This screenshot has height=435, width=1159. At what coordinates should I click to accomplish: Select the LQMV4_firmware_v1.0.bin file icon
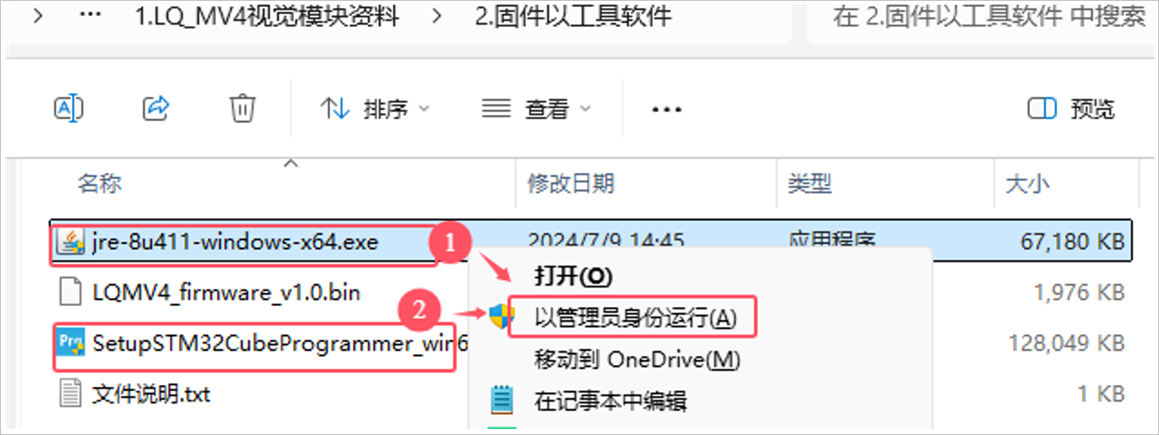(x=70, y=291)
